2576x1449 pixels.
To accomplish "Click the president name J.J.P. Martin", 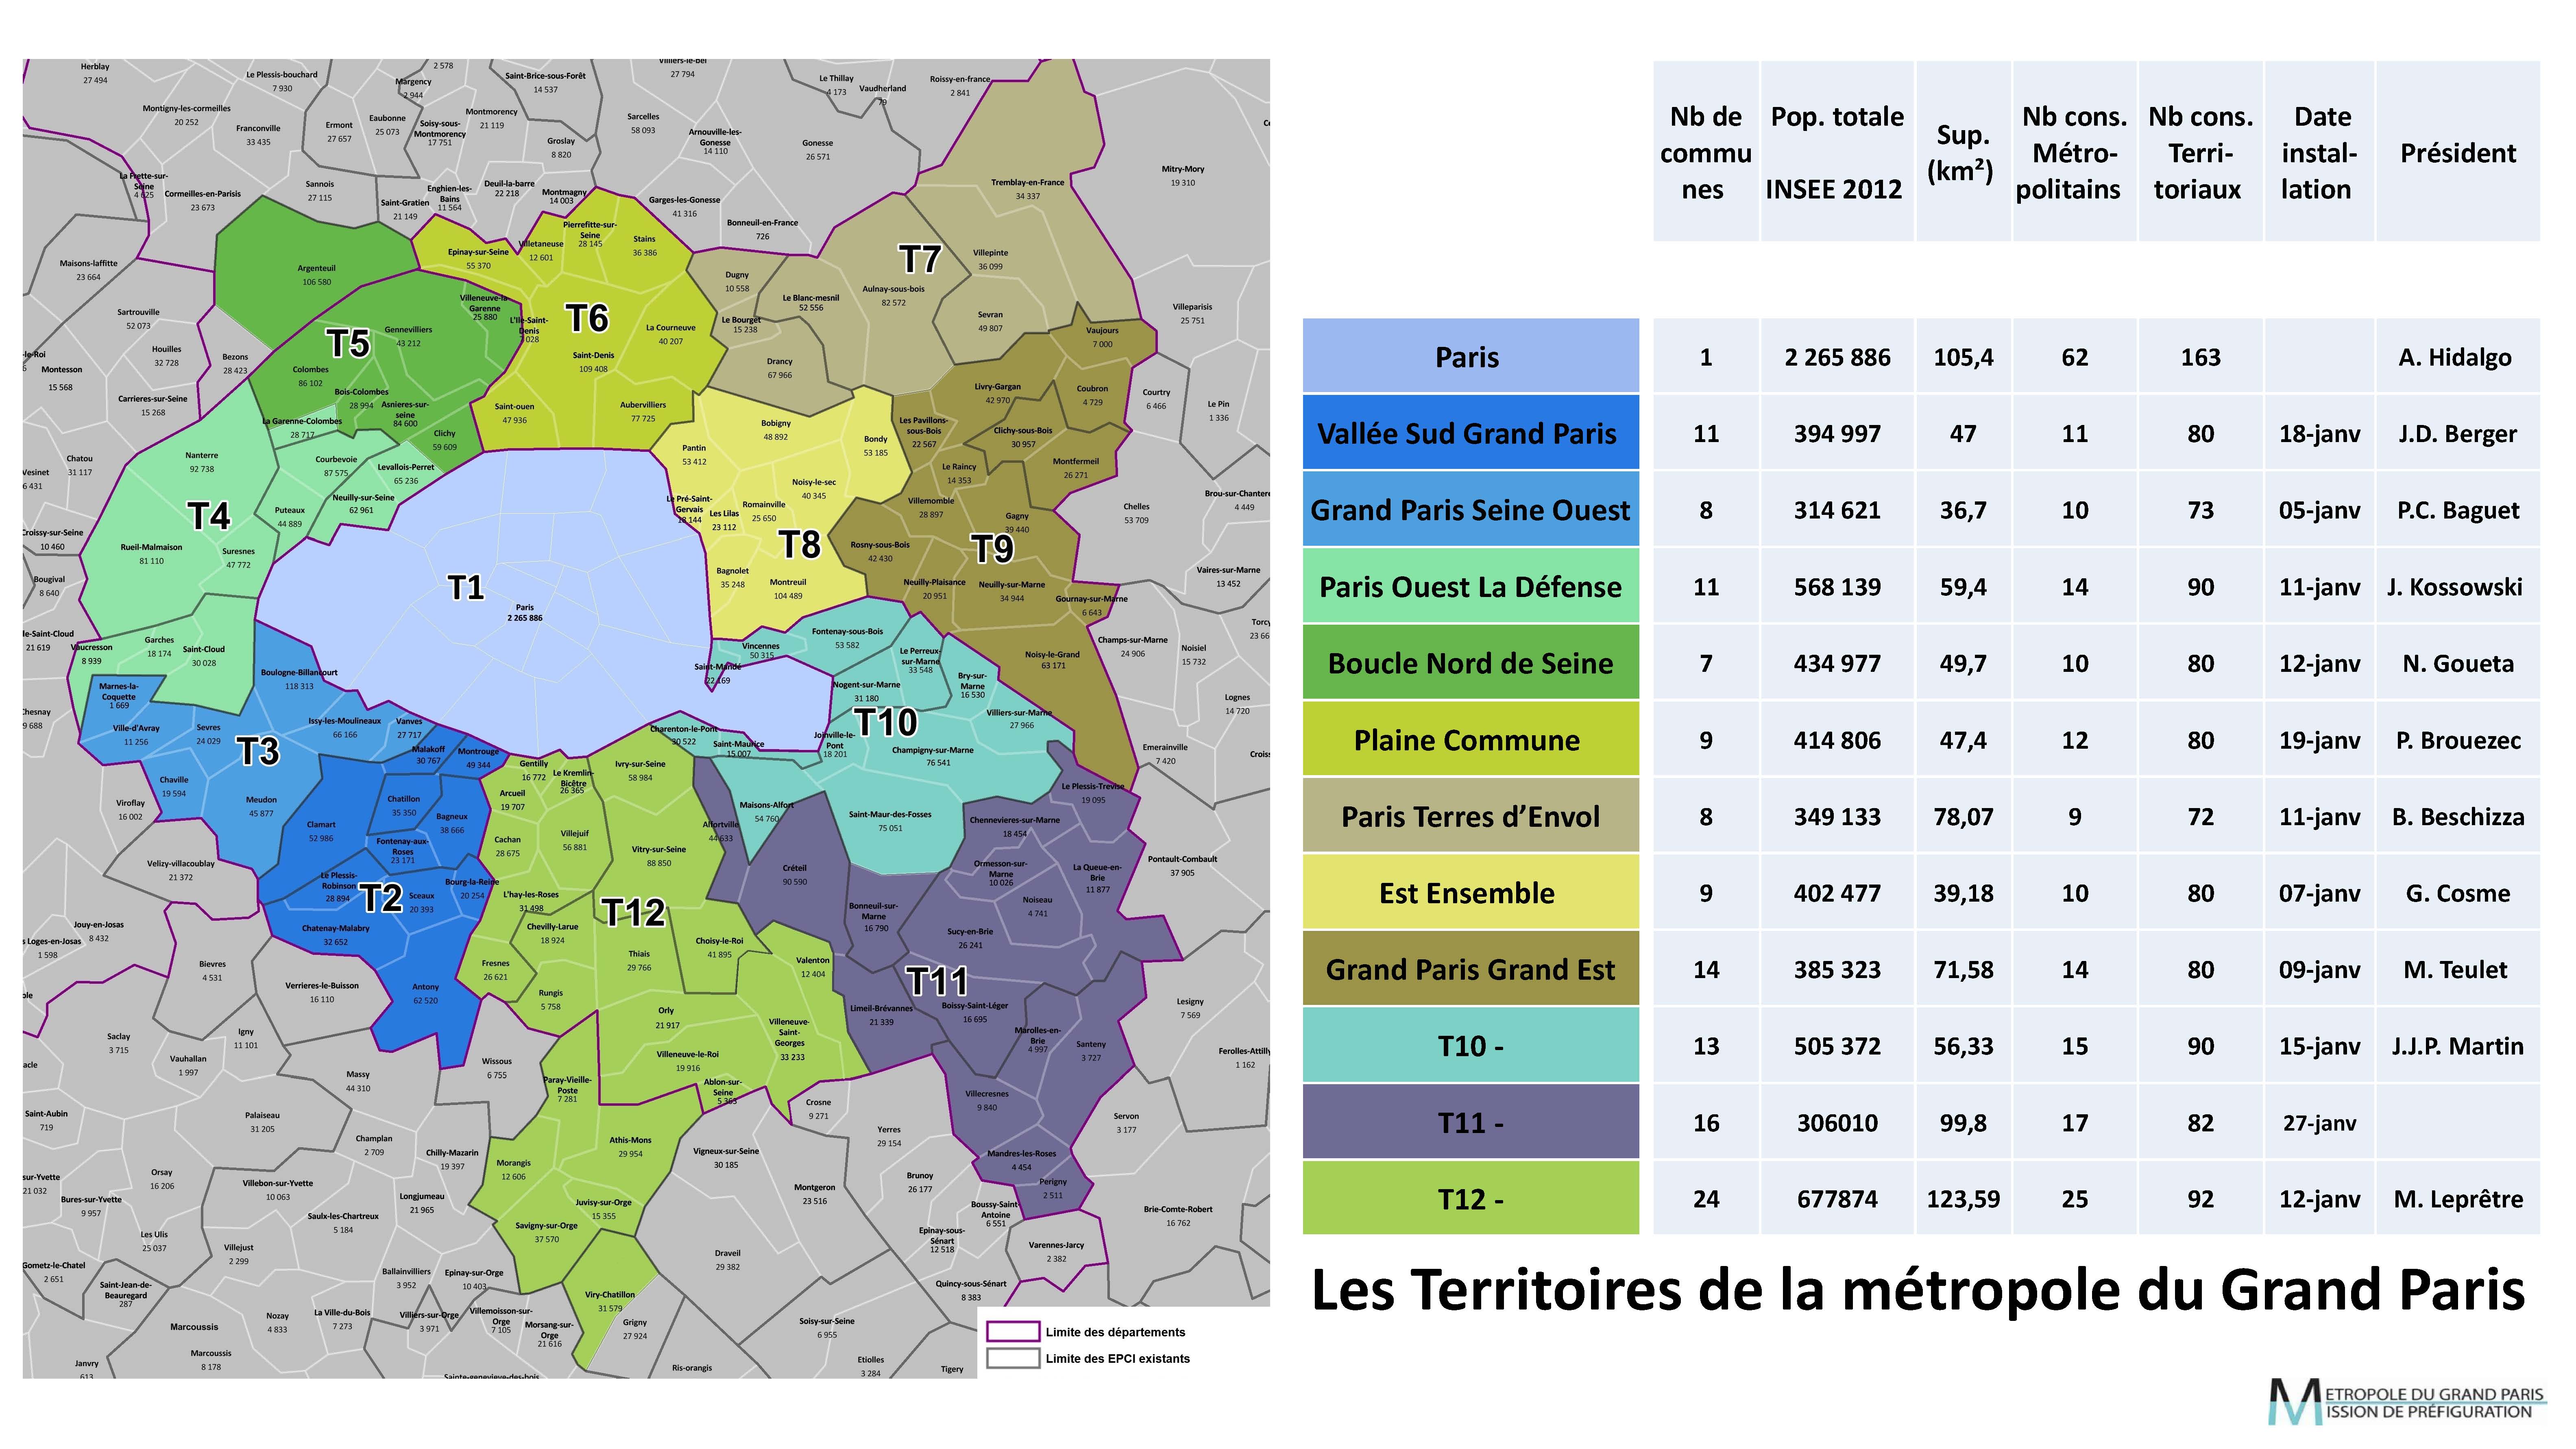I will click(x=2457, y=1046).
